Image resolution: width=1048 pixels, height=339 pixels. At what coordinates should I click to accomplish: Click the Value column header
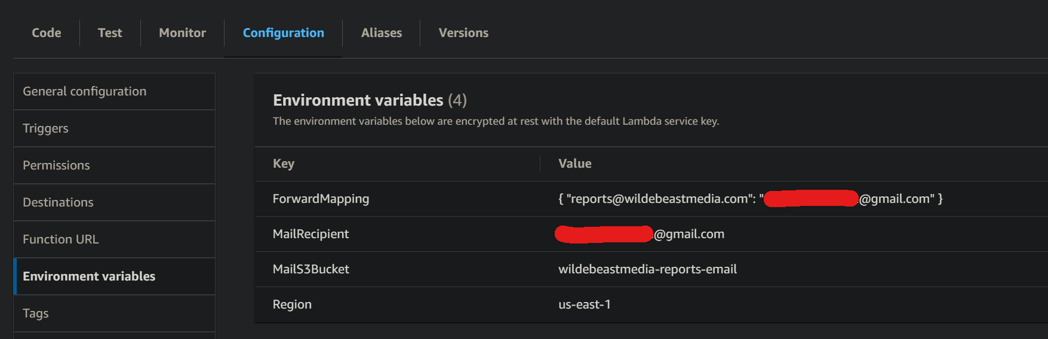(574, 164)
